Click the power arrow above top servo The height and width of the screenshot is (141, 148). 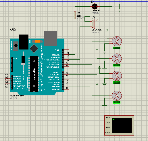pos(107,30)
